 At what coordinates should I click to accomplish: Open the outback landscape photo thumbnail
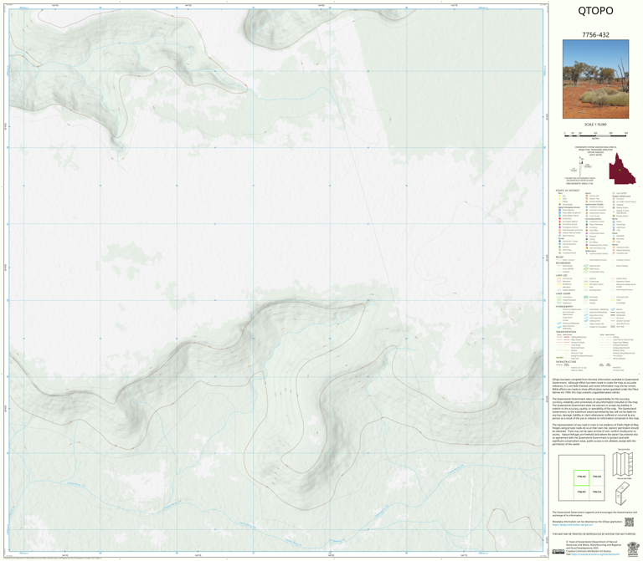point(595,79)
